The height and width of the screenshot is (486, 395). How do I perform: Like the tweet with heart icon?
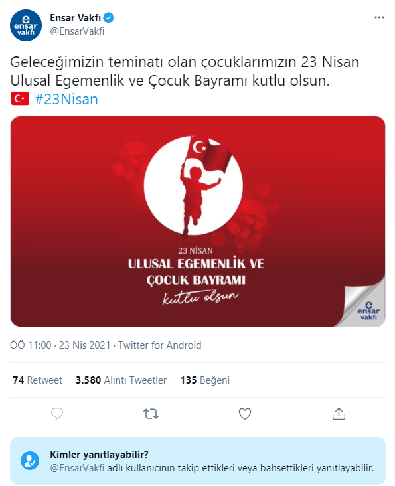pos(245,414)
